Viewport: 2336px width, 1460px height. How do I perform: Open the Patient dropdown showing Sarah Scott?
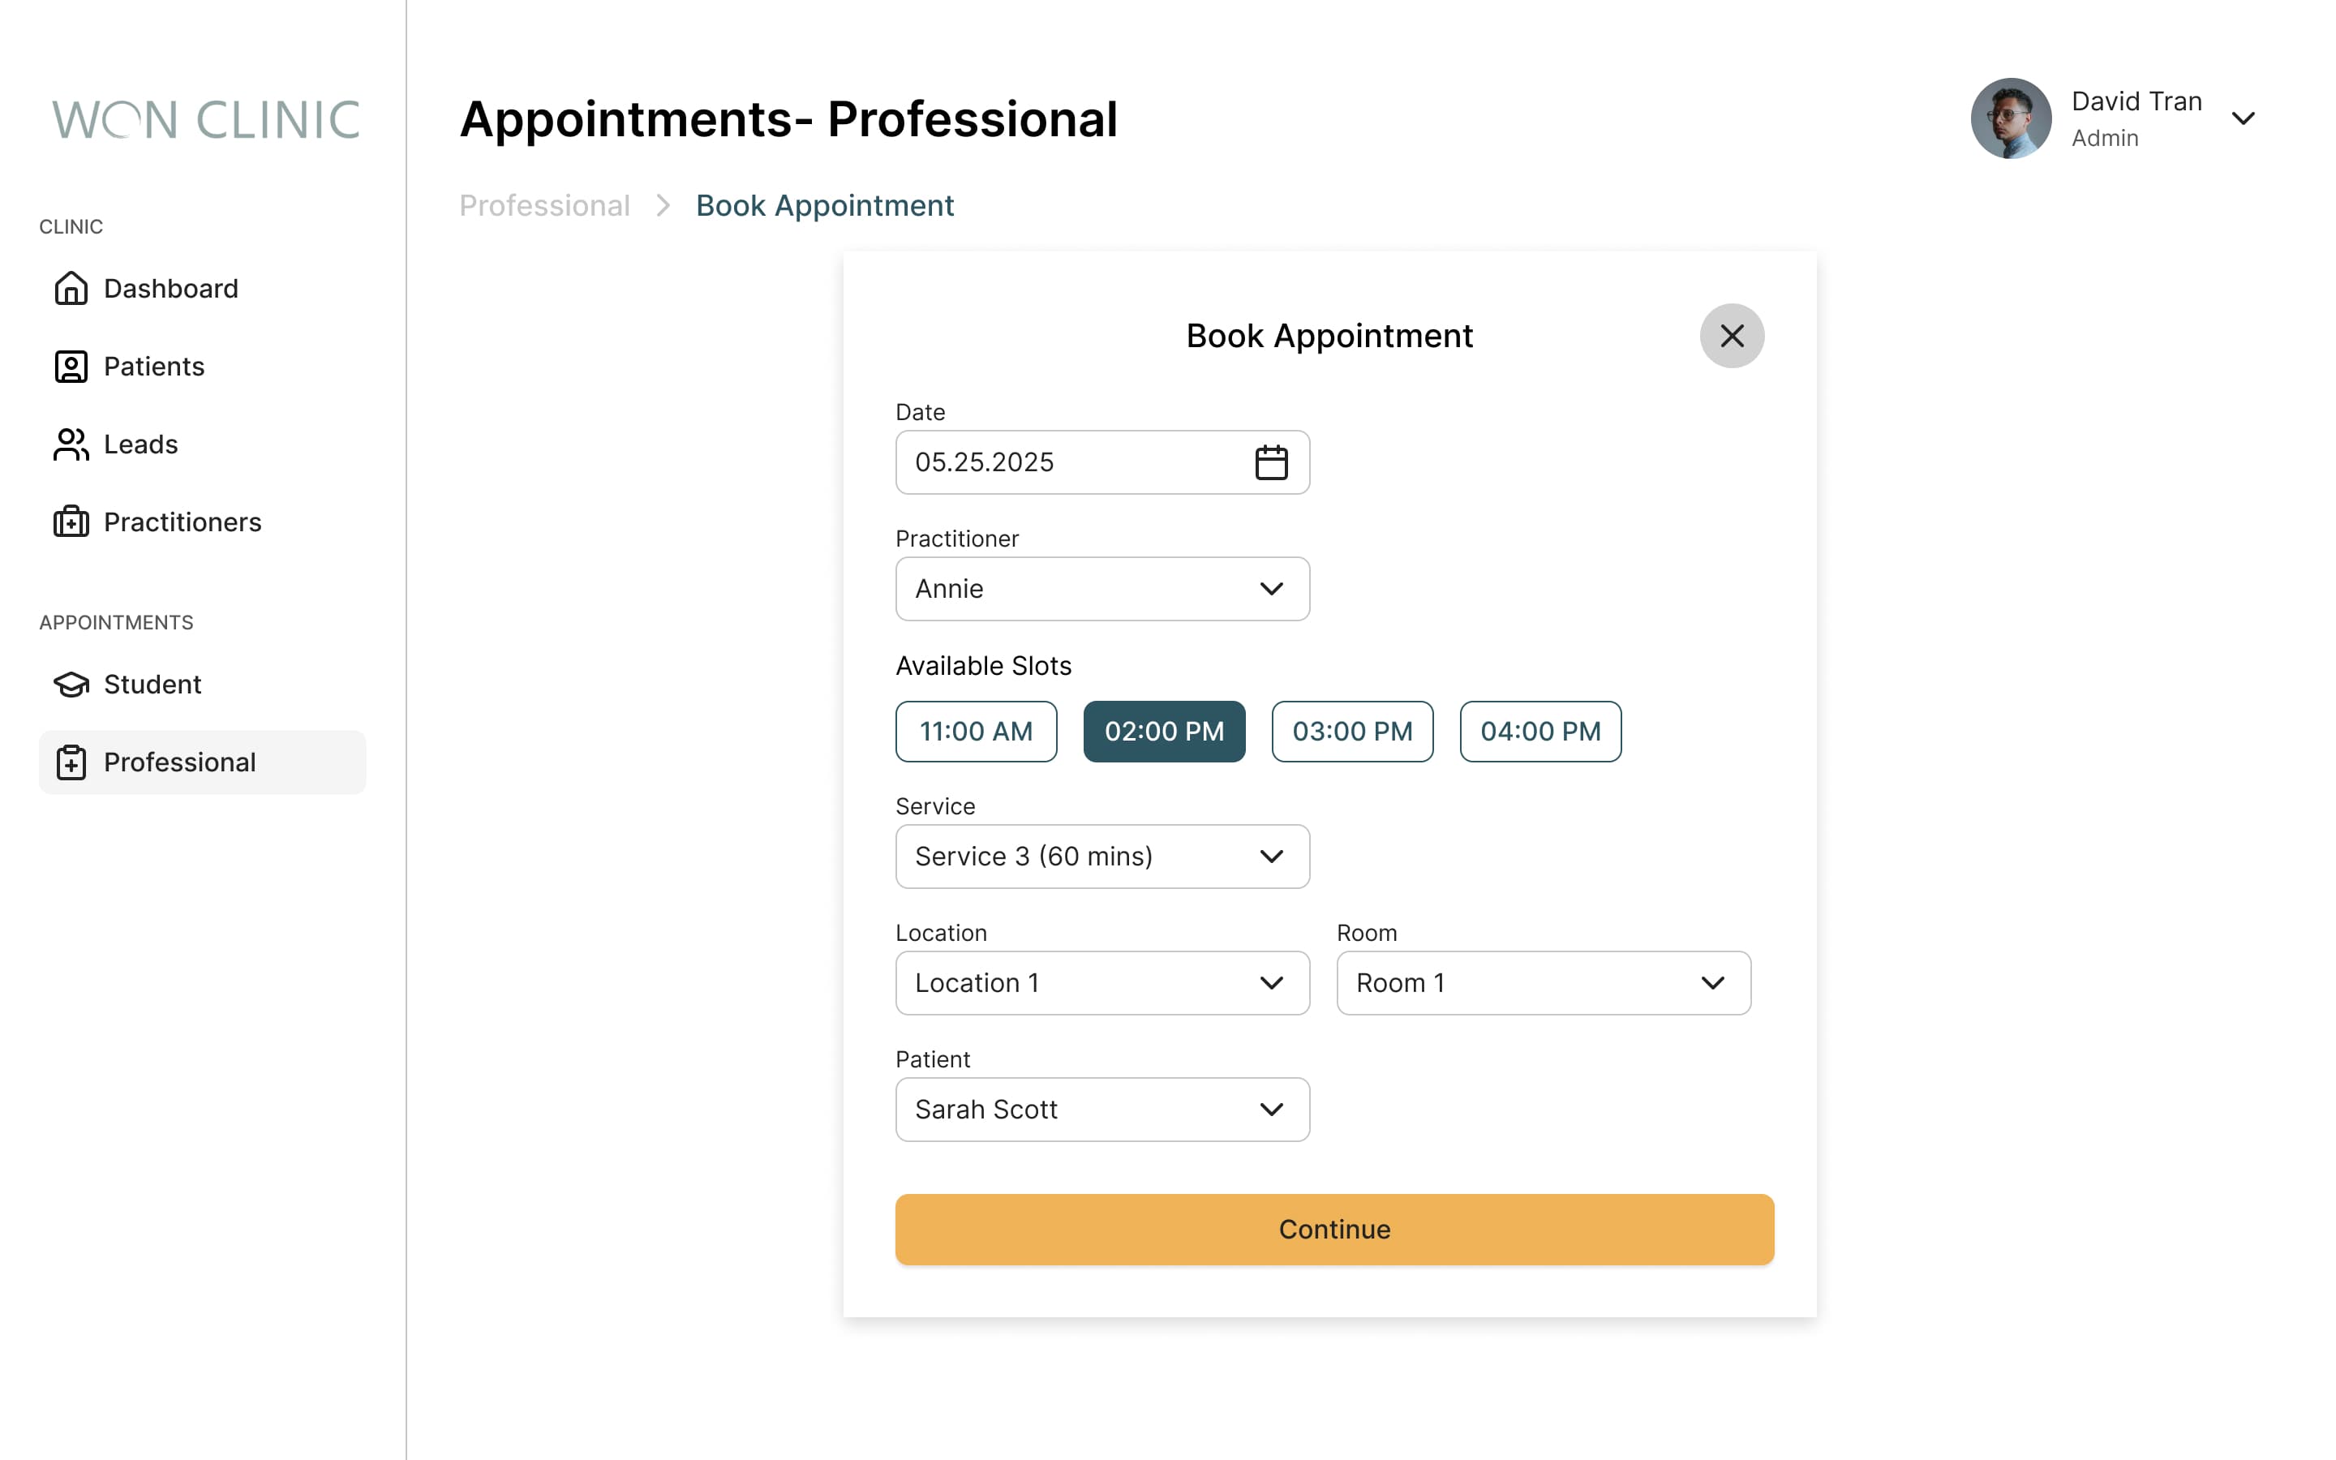pos(1102,1109)
